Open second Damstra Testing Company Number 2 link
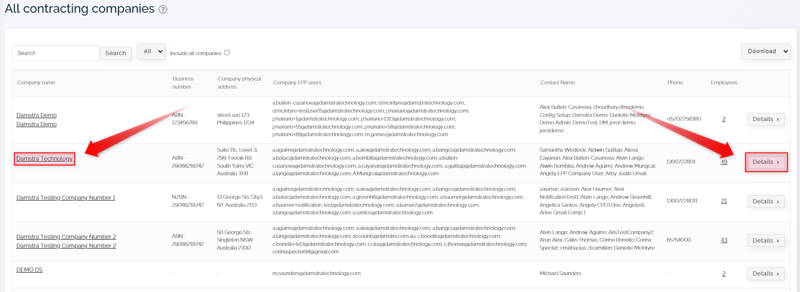The image size is (800, 292). click(x=66, y=246)
